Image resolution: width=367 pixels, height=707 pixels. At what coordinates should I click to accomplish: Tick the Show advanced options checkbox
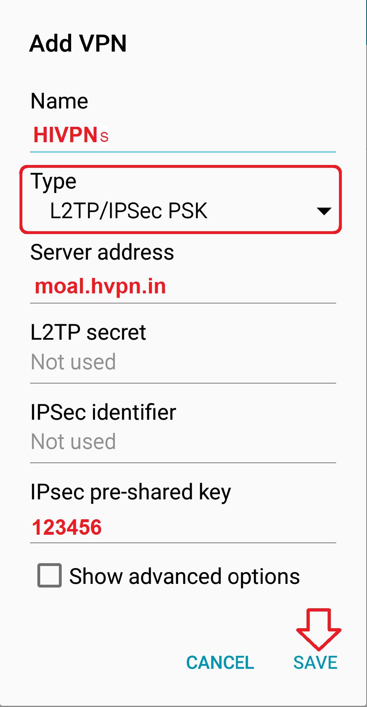(x=50, y=575)
